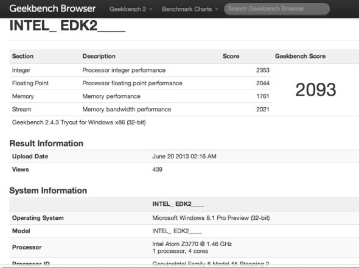The width and height of the screenshot is (359, 268).
Task: Select the Memory section row label
Action: click(x=23, y=96)
